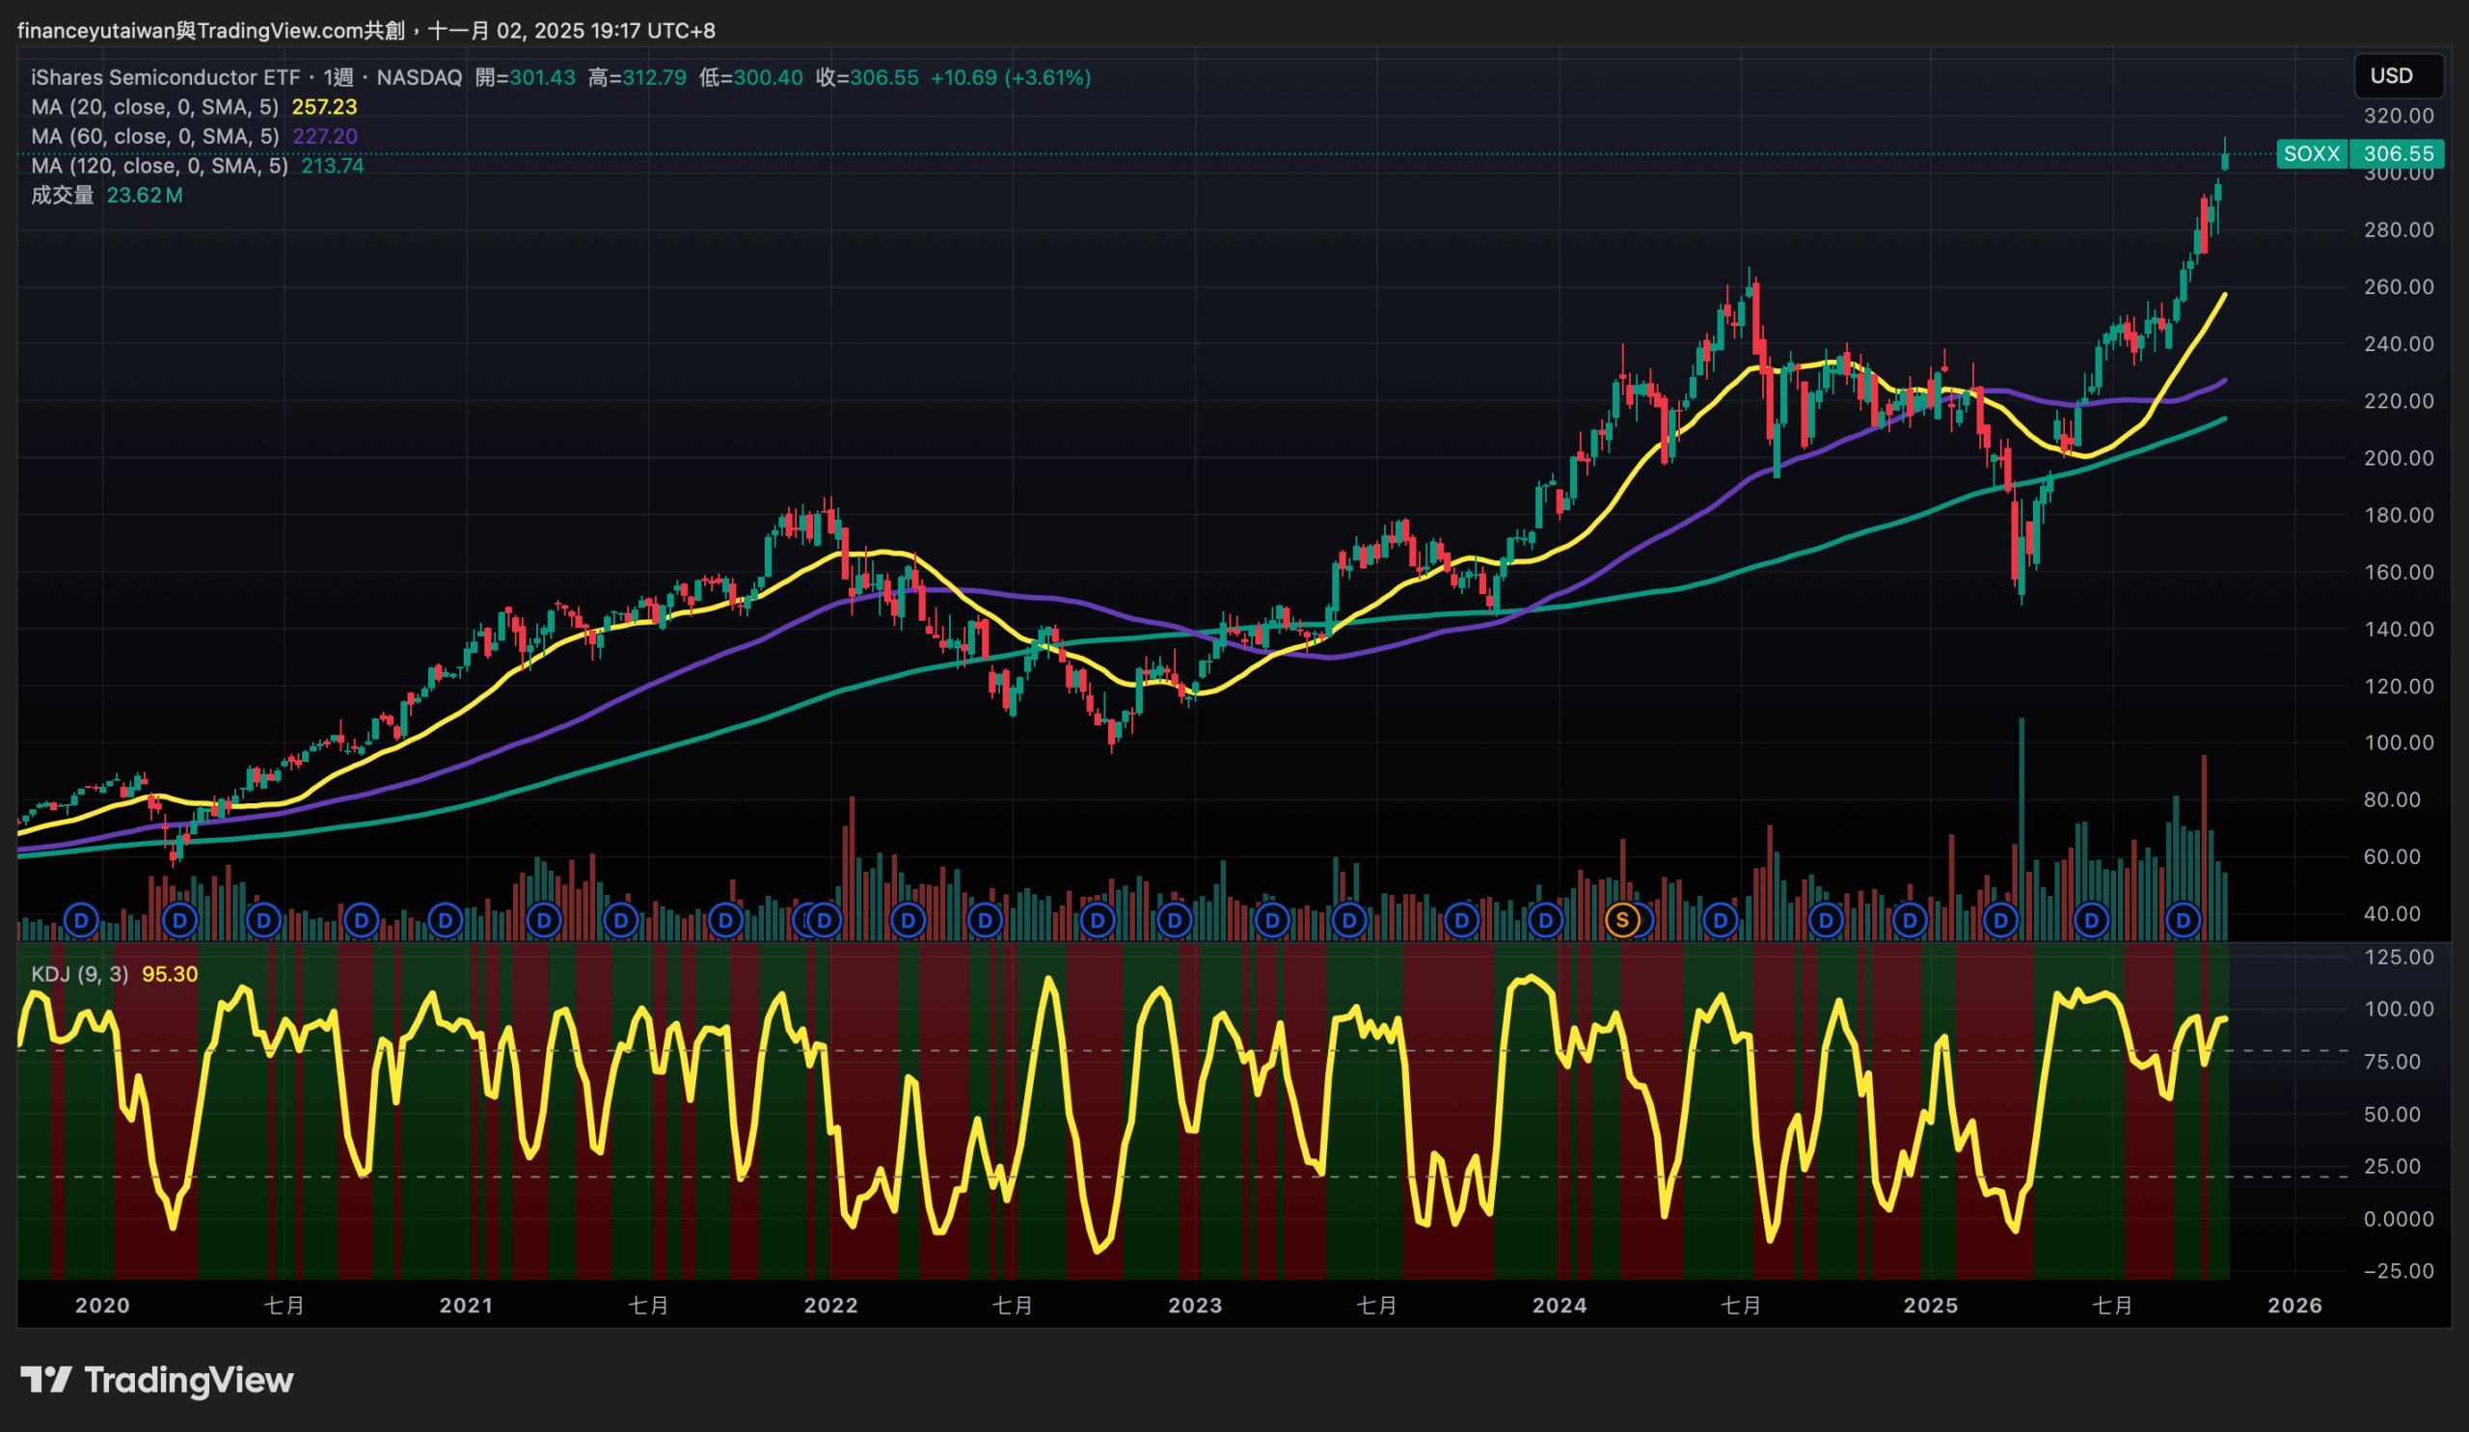Screen dimensions: 2469x1432
Task: Click the D dividend marker below 2021
Action: pyautogui.click(x=446, y=920)
